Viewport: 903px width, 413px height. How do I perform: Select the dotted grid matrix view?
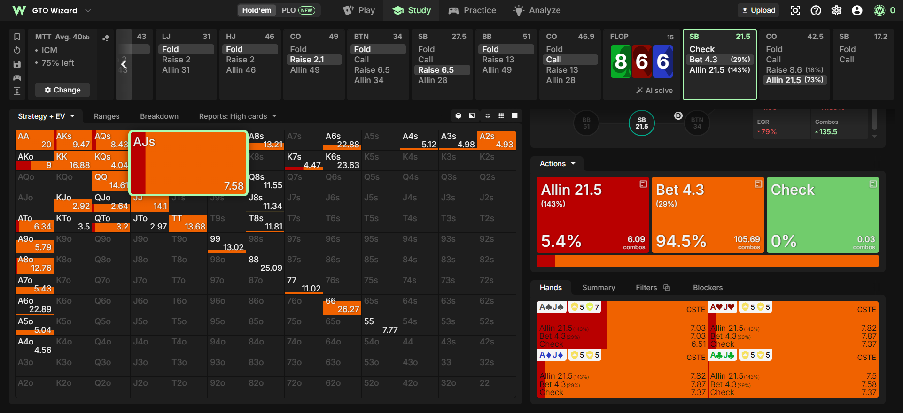[501, 116]
